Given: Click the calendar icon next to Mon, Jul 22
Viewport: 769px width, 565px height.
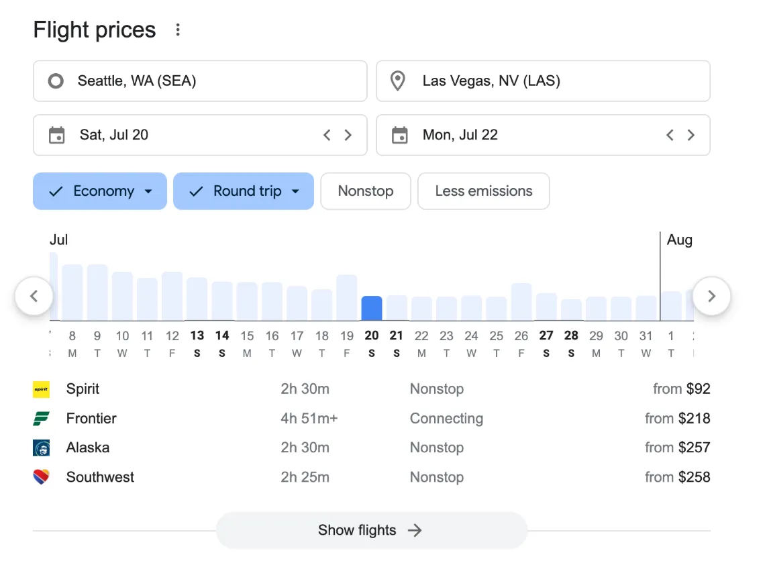Looking at the screenshot, I should pyautogui.click(x=400, y=135).
